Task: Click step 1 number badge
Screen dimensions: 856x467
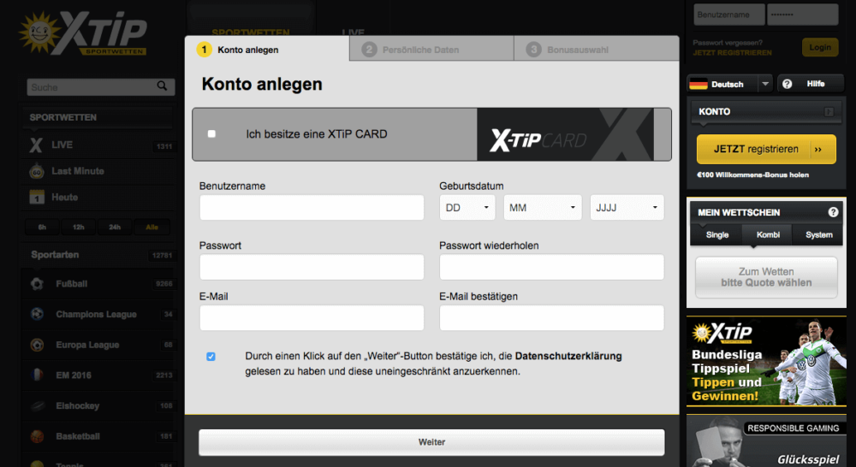Action: tap(205, 50)
